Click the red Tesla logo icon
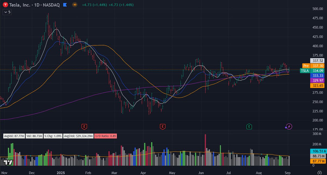Viewport: 327px width, 175px height. (5, 5)
